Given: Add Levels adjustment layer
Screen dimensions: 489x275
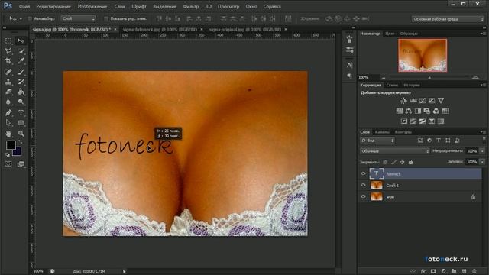Looking at the screenshot, I should click(x=413, y=101).
